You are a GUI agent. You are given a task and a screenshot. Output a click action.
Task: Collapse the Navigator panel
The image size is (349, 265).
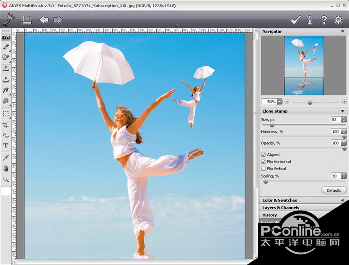click(343, 31)
